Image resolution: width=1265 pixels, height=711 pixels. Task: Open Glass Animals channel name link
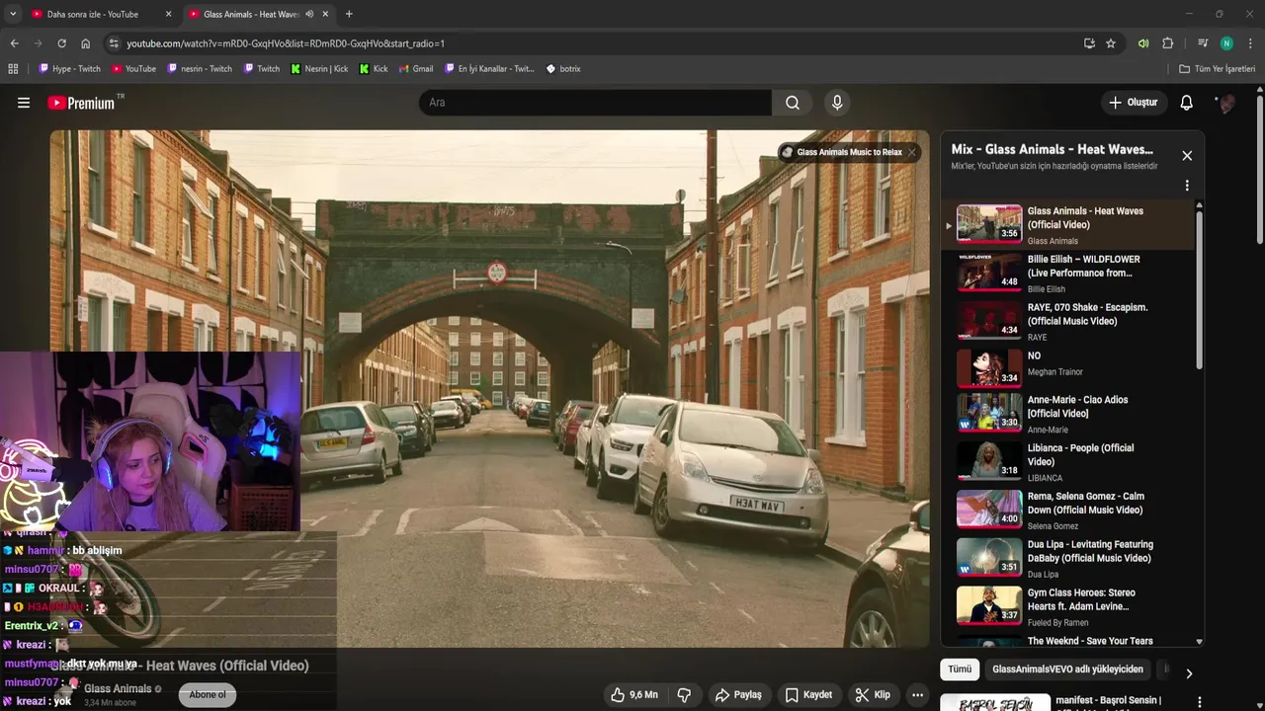[118, 688]
